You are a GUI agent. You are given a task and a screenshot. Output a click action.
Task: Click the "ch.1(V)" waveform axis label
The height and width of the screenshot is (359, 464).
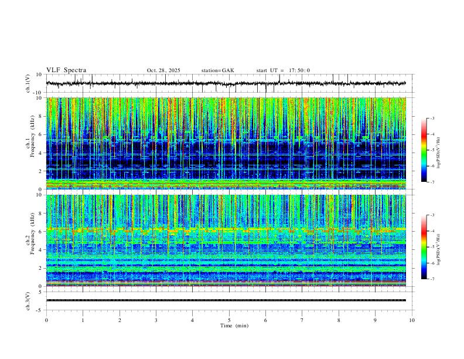(28, 83)
